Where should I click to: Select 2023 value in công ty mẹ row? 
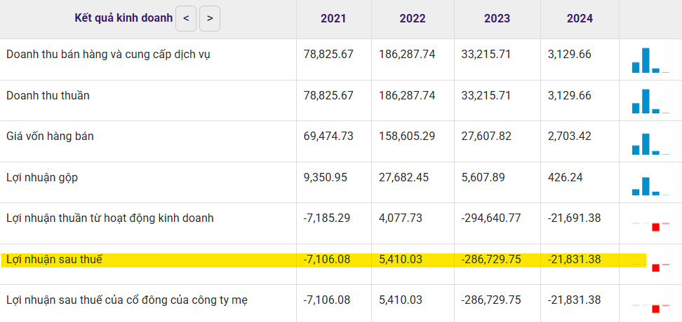pyautogui.click(x=490, y=300)
